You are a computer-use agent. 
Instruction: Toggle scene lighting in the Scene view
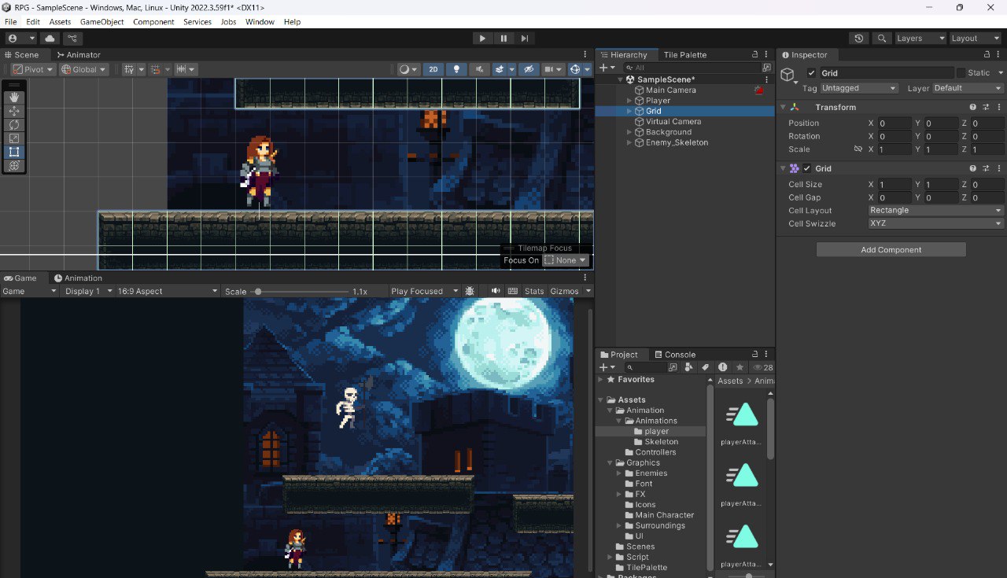point(456,69)
